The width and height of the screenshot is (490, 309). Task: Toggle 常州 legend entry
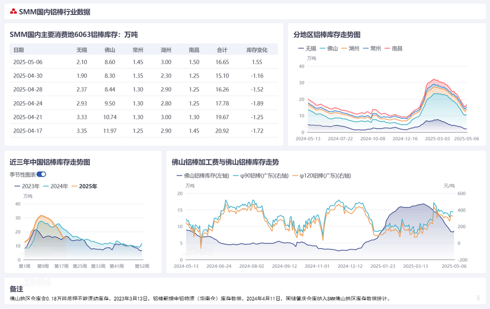[x=371, y=48]
